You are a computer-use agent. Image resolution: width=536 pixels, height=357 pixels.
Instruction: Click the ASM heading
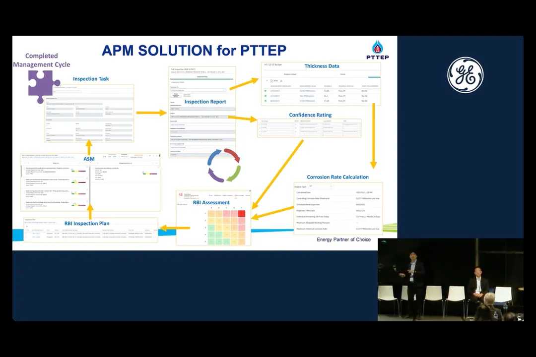click(89, 159)
